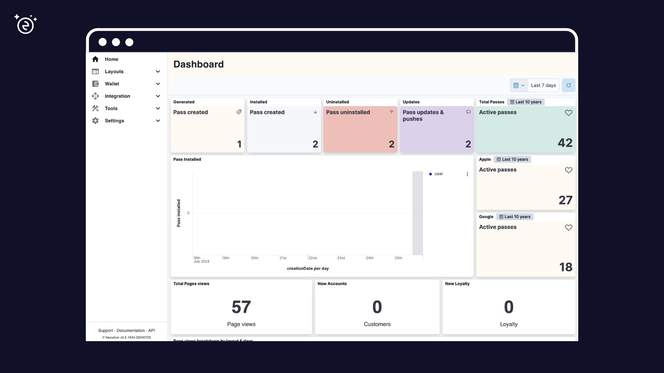Click the message icon on Updates card
Image resolution: width=664 pixels, height=373 pixels.
tap(468, 112)
